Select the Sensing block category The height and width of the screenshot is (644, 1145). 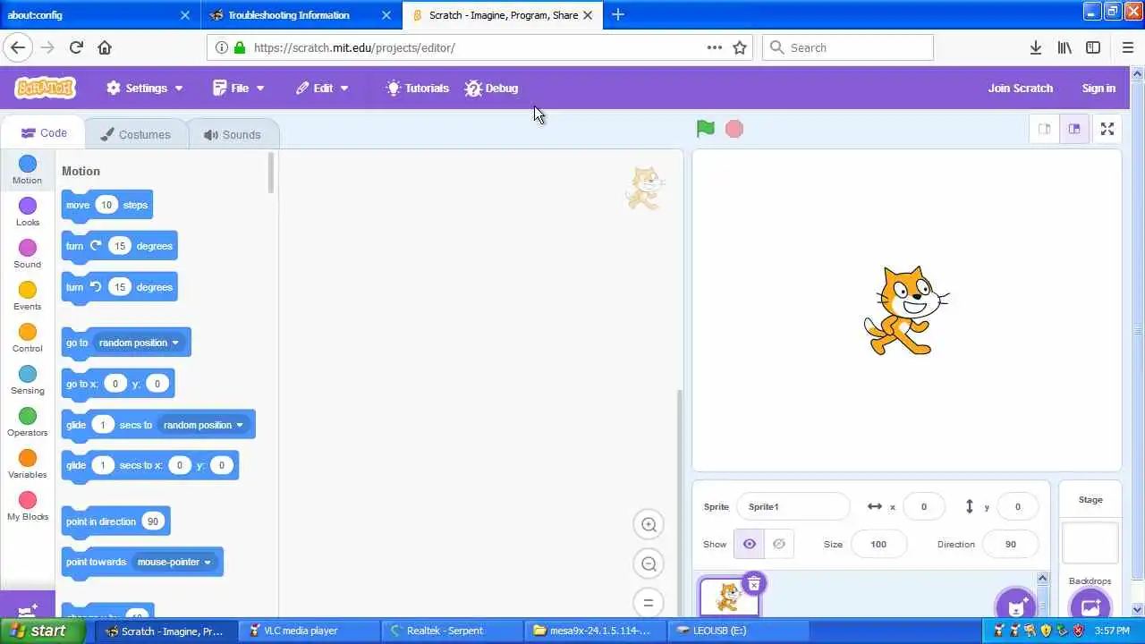click(28, 380)
